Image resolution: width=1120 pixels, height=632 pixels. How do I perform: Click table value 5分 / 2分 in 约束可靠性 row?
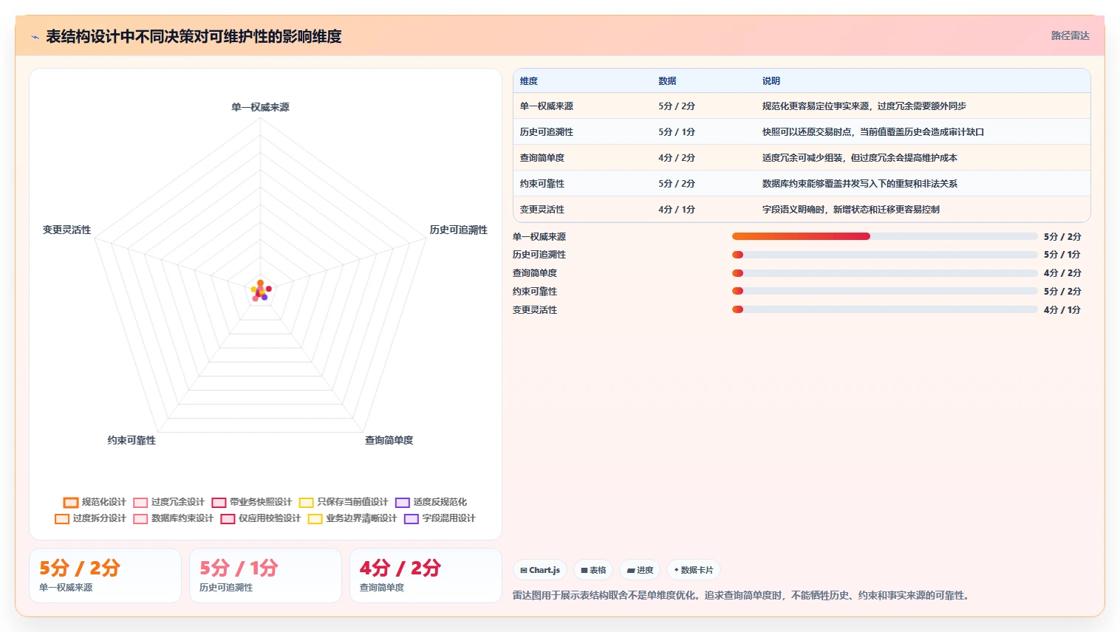click(x=677, y=184)
